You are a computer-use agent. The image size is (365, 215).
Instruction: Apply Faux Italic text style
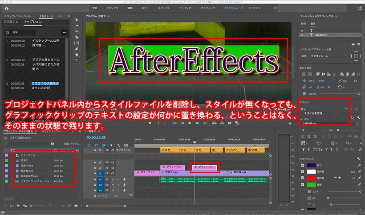point(309,150)
